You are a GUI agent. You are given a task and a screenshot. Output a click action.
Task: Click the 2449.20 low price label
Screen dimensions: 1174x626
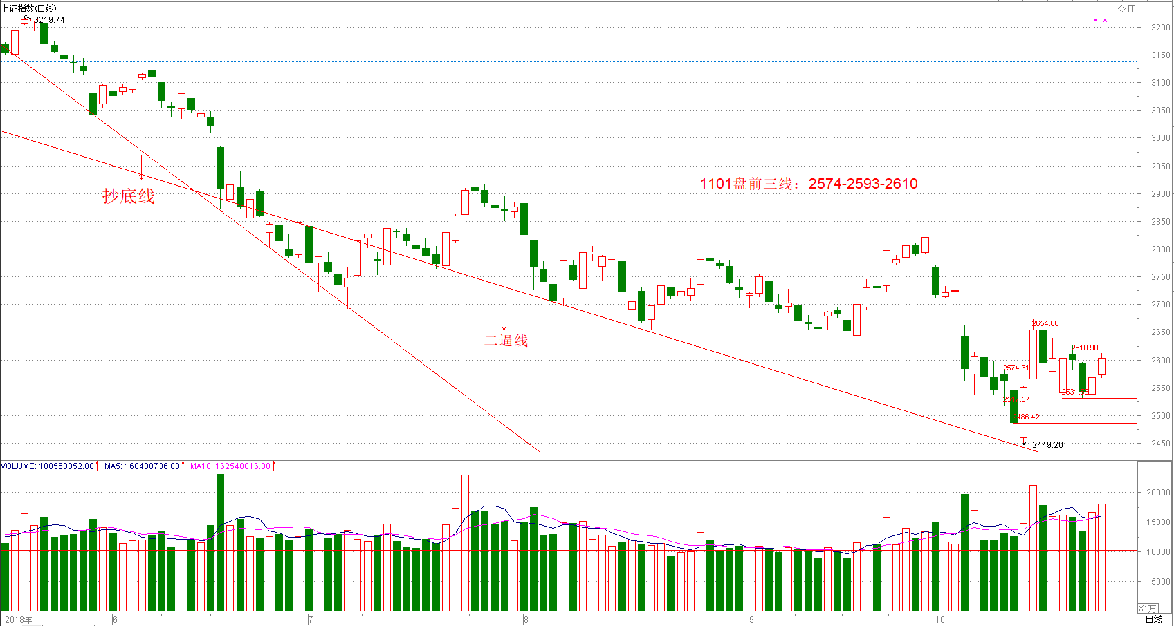[1047, 445]
